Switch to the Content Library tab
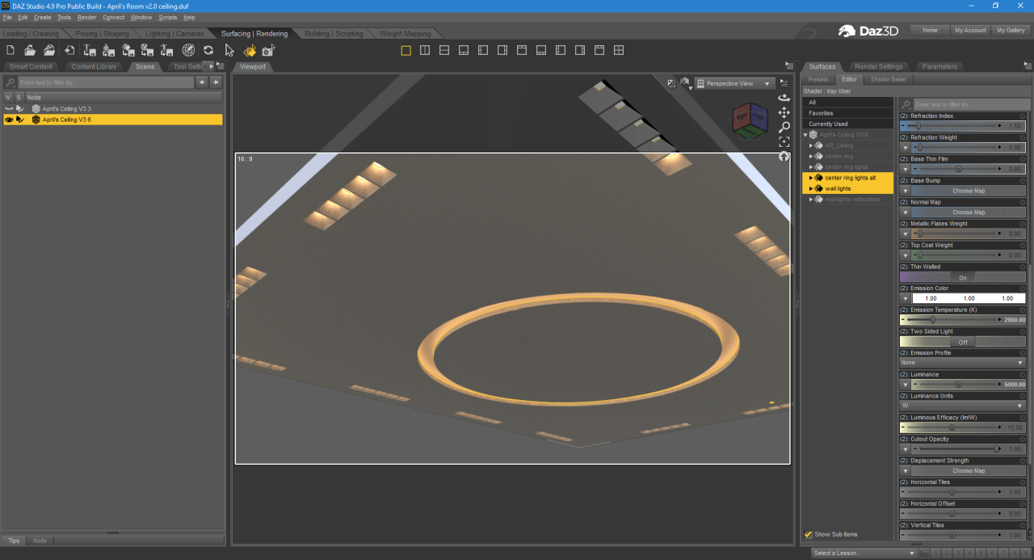Image resolution: width=1034 pixels, height=560 pixels. [94, 66]
